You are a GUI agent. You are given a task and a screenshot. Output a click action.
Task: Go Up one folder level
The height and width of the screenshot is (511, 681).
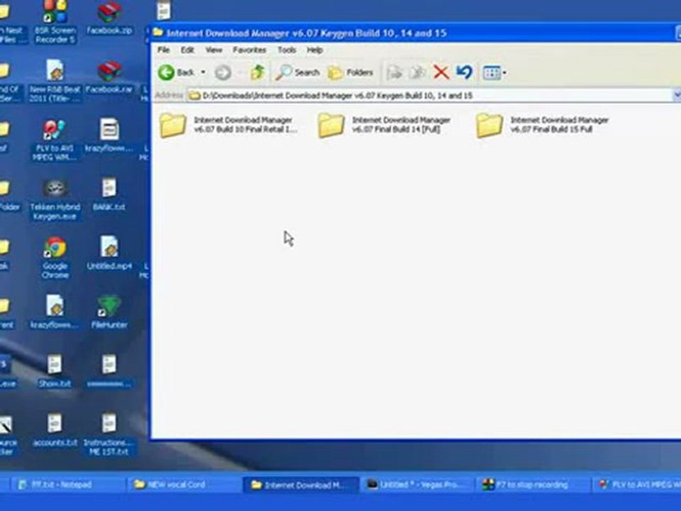pyautogui.click(x=257, y=72)
